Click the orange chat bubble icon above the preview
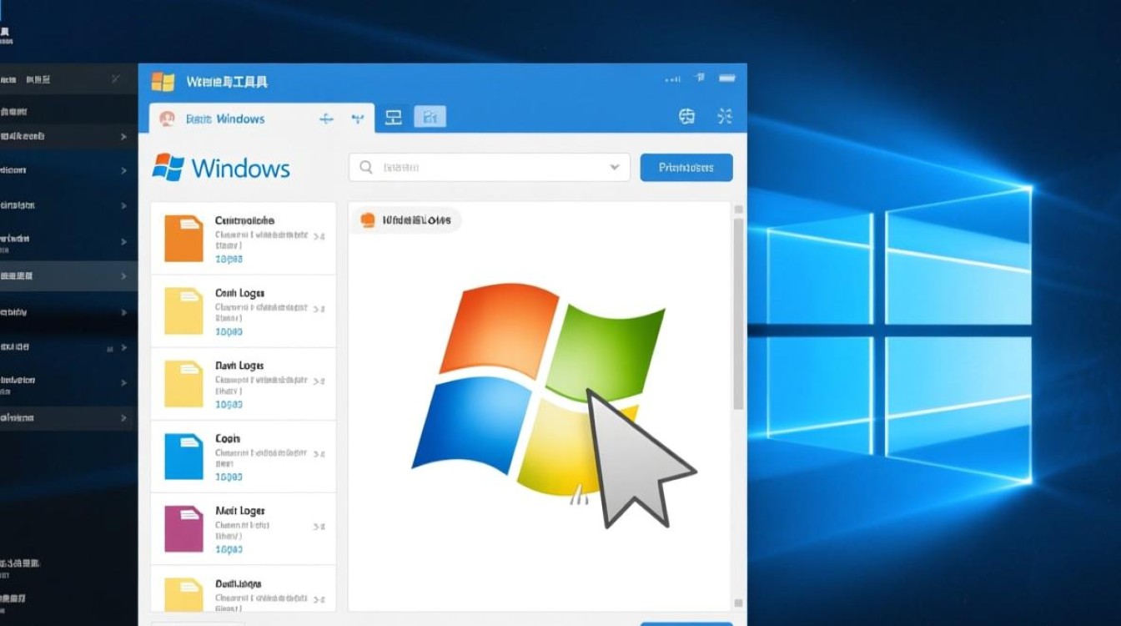Viewport: 1121px width, 626px height. tap(367, 220)
